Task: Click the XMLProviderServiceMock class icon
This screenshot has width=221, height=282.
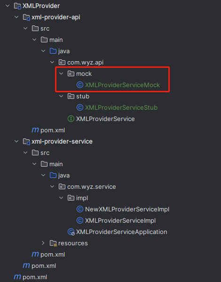Action: tap(80, 85)
